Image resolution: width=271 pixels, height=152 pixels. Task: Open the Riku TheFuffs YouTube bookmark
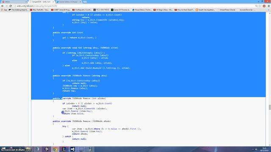39,10
